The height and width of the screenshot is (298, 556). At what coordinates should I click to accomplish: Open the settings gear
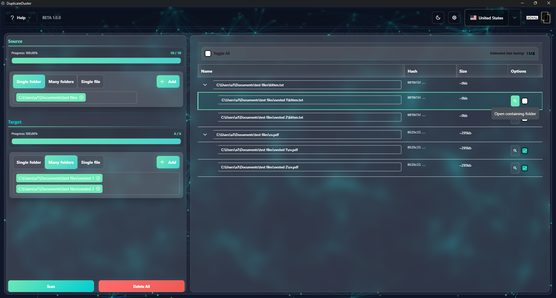454,17
